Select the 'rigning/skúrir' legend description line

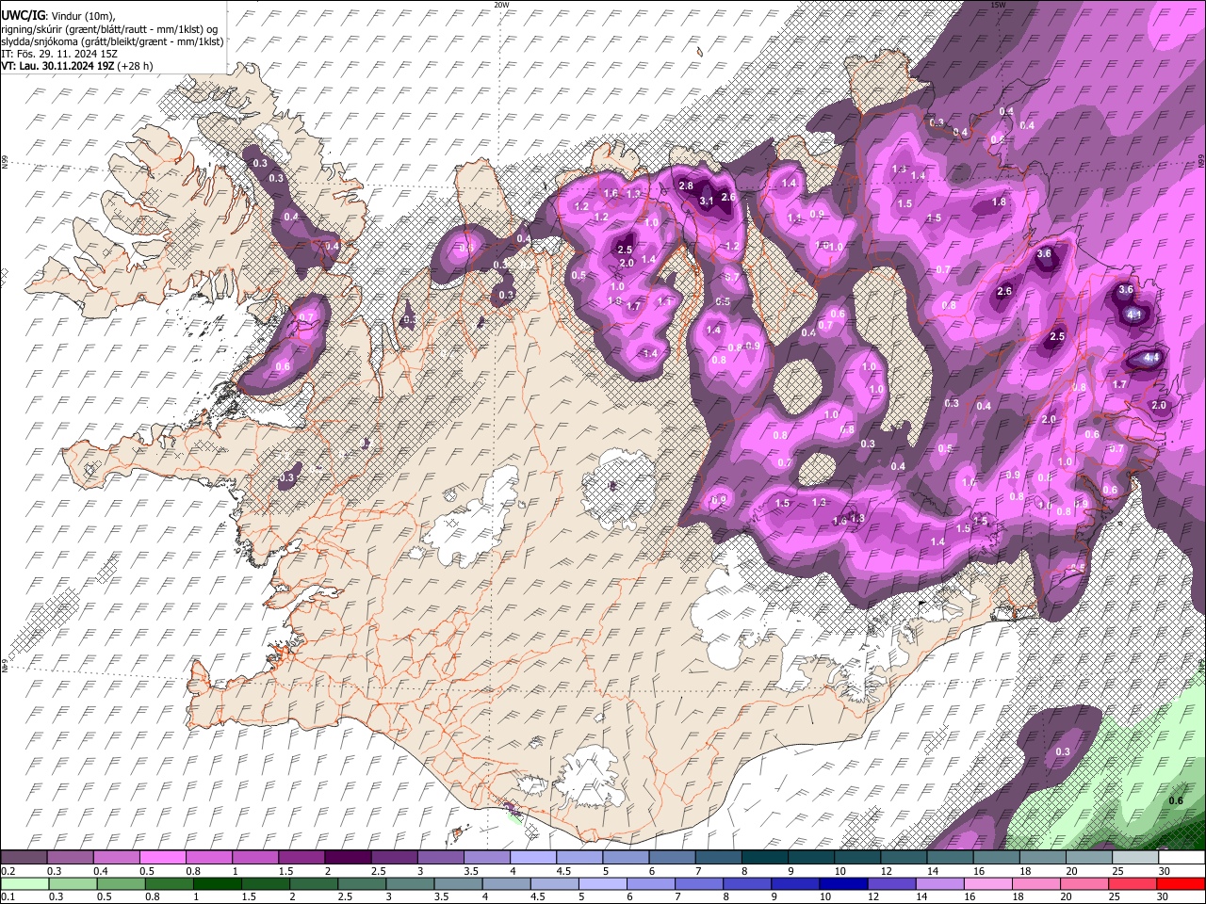click(x=109, y=28)
